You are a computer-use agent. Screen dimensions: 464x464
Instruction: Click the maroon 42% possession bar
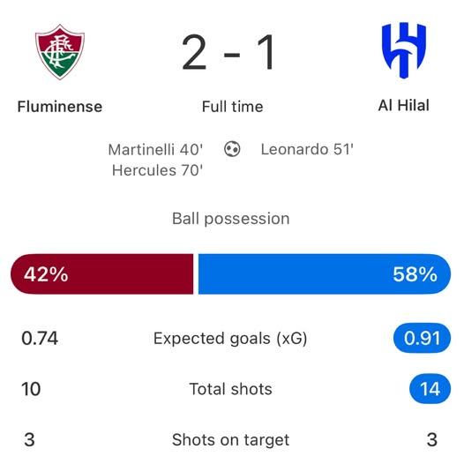(102, 274)
